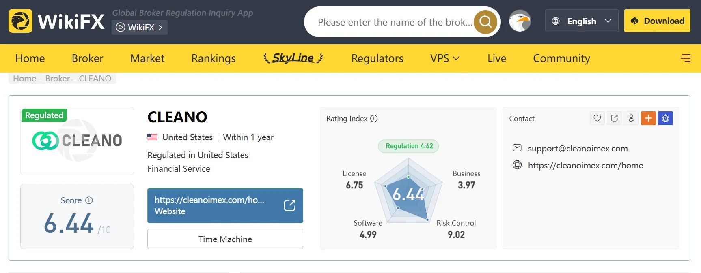Open the Rating Index info icon
701x273 pixels.
374,119
